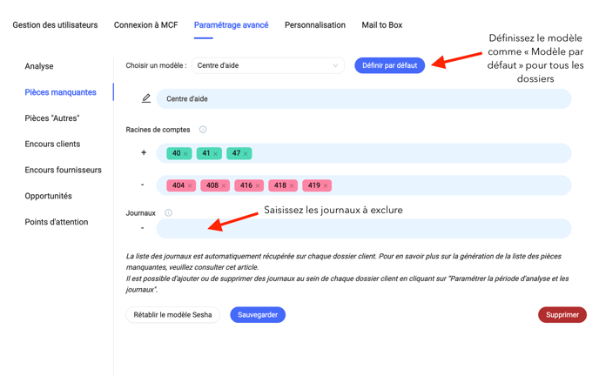
Task: Remove account root tag 41
Action: [x=216, y=154]
